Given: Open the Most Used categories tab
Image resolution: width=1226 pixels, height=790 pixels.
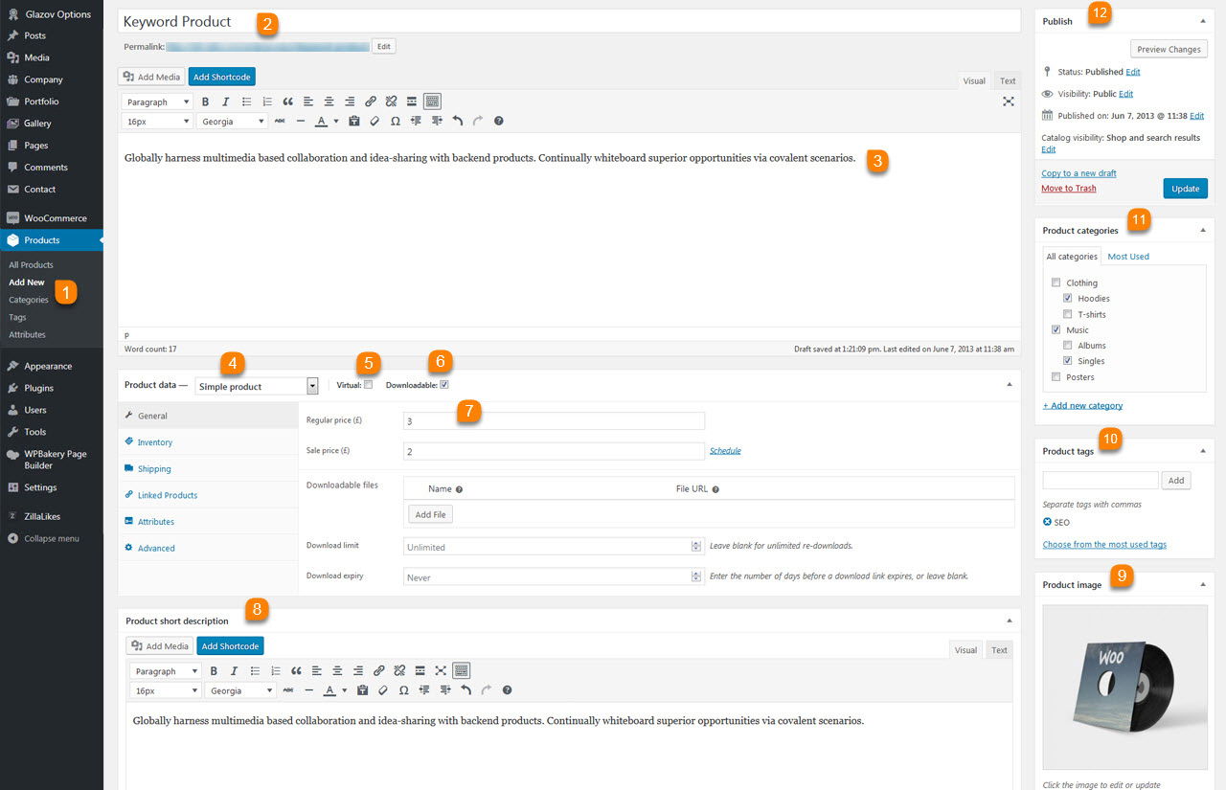Looking at the screenshot, I should click(1127, 257).
